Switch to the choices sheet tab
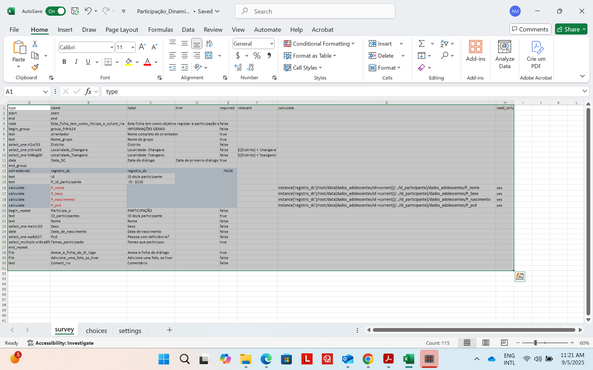Viewport: 593px width, 370px height. click(x=96, y=331)
